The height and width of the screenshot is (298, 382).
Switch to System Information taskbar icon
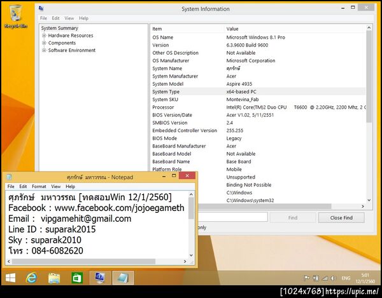click(100, 278)
